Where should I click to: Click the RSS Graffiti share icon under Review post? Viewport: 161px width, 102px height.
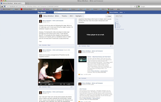pos(79,74)
